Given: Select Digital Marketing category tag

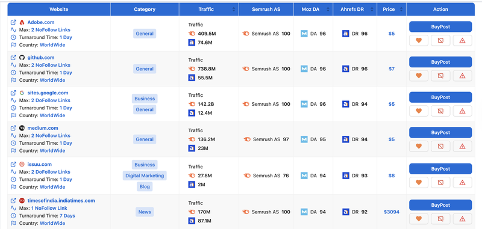Looking at the screenshot, I should coord(145,176).
